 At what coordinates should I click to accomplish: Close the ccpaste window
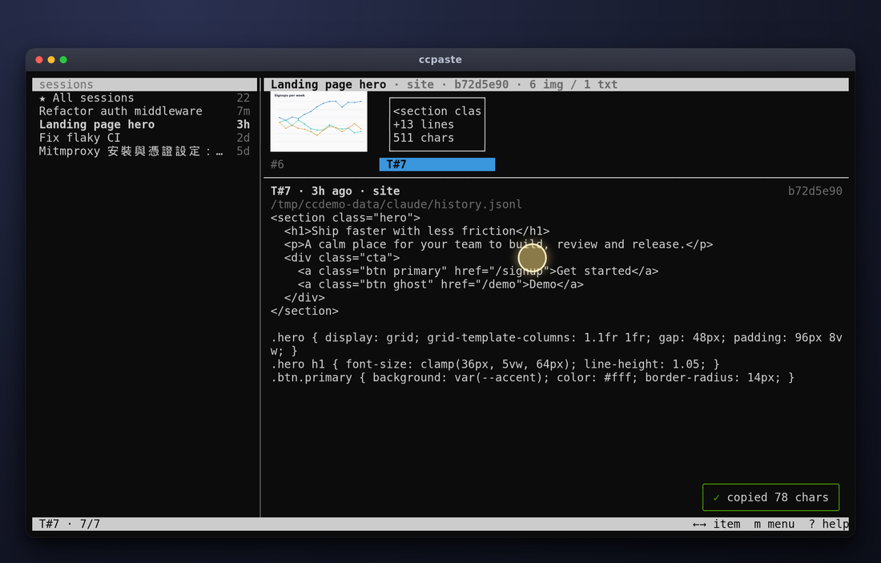39,59
